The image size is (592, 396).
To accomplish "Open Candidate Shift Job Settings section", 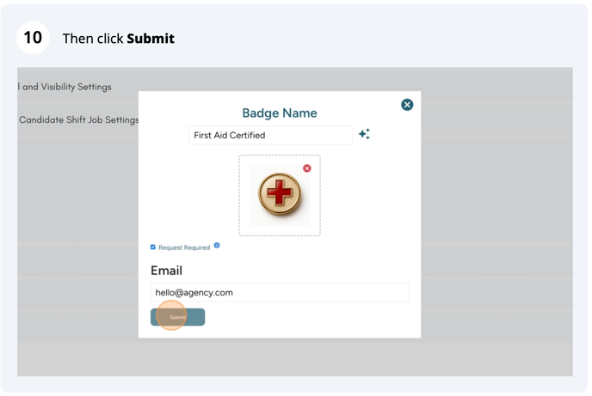I will pos(78,119).
